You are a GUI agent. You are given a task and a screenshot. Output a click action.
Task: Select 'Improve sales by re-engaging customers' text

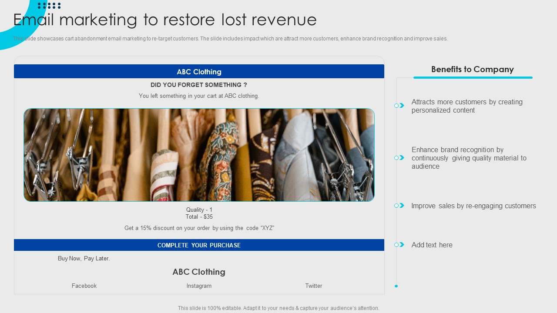pyautogui.click(x=473, y=206)
